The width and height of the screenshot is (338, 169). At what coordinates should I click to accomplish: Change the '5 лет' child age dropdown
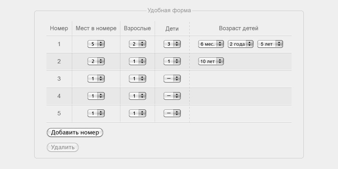(270, 44)
